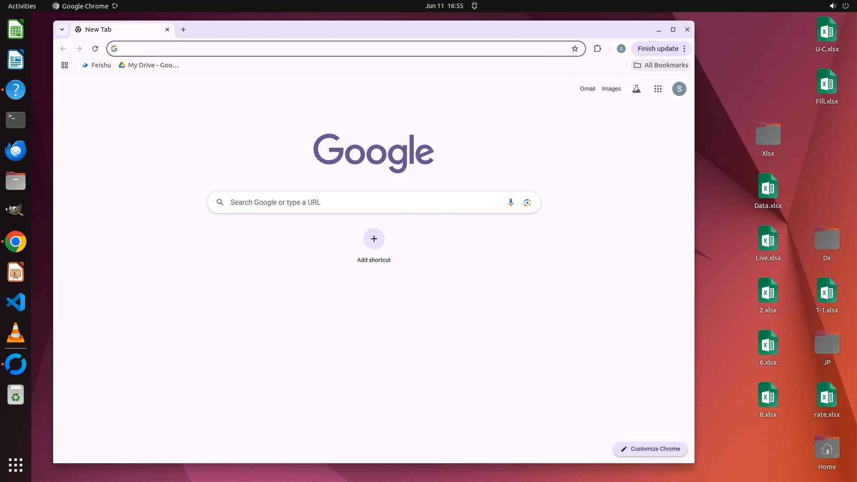This screenshot has height=482, width=857.
Task: Open the tab groups grid icon in the bookmarks bar
Action: [x=65, y=65]
